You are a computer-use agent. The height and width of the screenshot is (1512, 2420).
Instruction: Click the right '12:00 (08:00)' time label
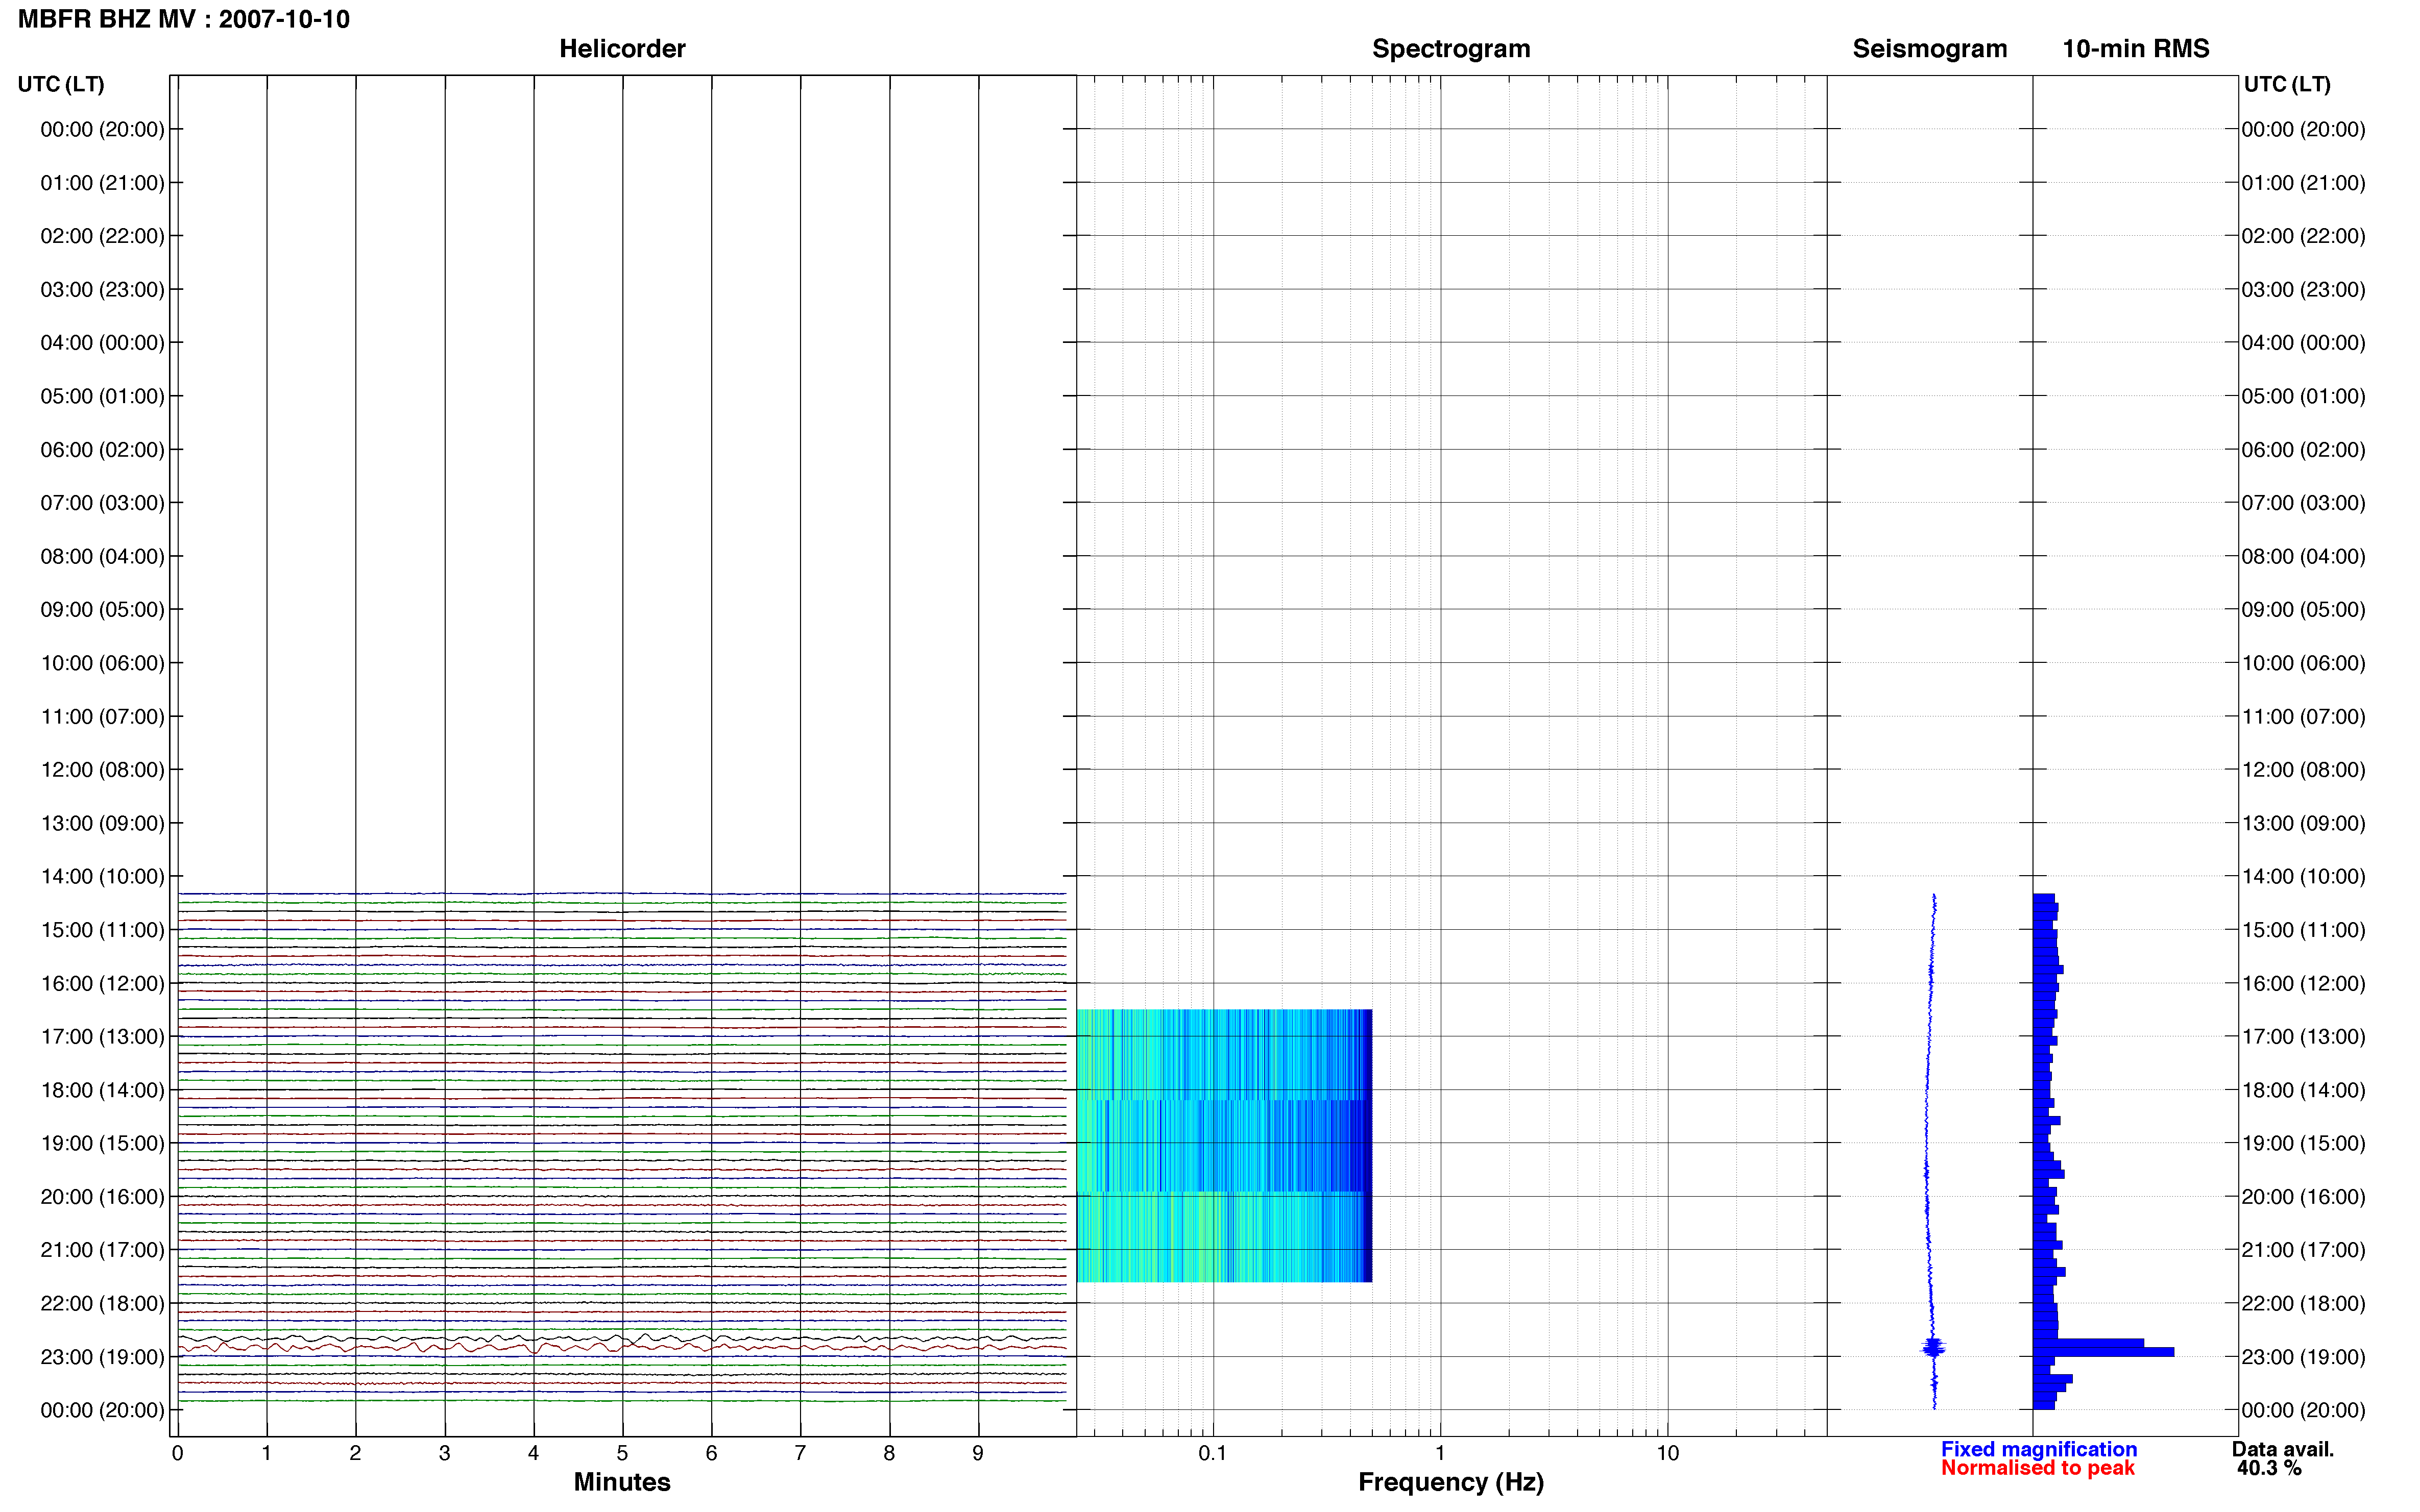point(2303,770)
